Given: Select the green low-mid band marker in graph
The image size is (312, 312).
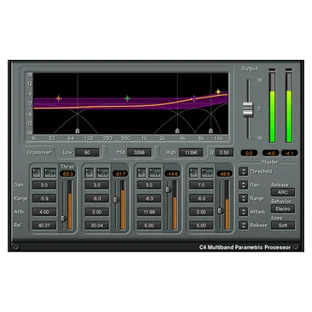Looking at the screenshot, I should pos(127,98).
